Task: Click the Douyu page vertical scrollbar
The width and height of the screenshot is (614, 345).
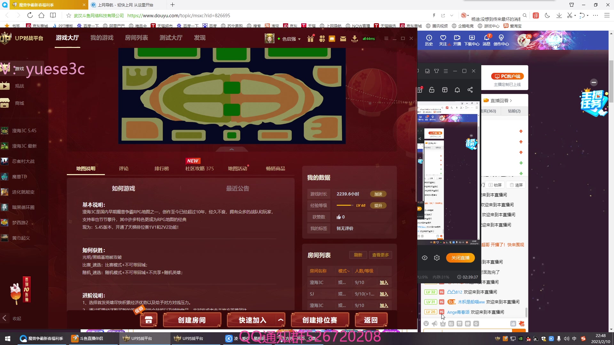Action: coord(611,81)
